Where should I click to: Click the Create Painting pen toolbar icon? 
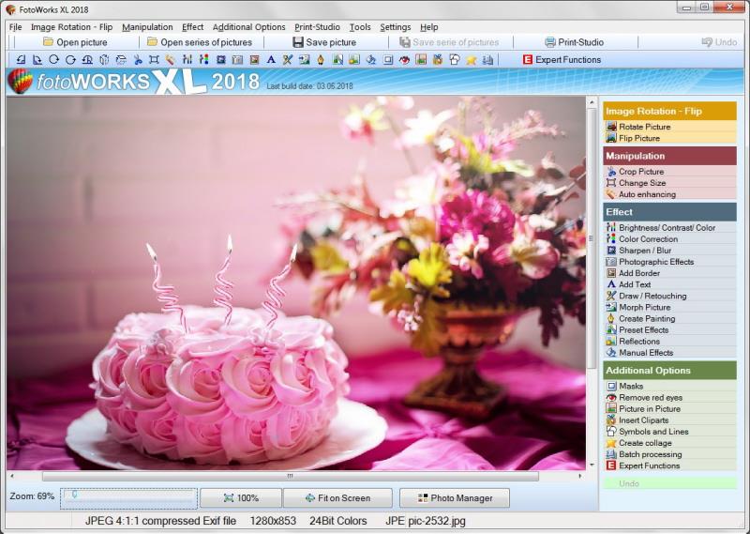click(x=321, y=59)
